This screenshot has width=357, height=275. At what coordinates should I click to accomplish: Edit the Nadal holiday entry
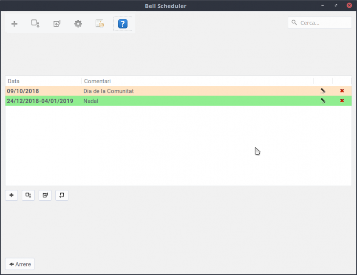[323, 101]
